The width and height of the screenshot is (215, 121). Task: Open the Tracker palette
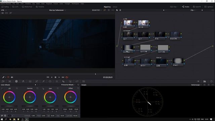click(x=57, y=81)
